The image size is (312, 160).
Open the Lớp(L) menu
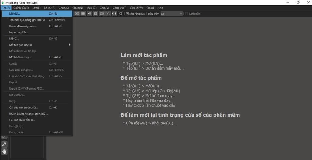pos(37,8)
